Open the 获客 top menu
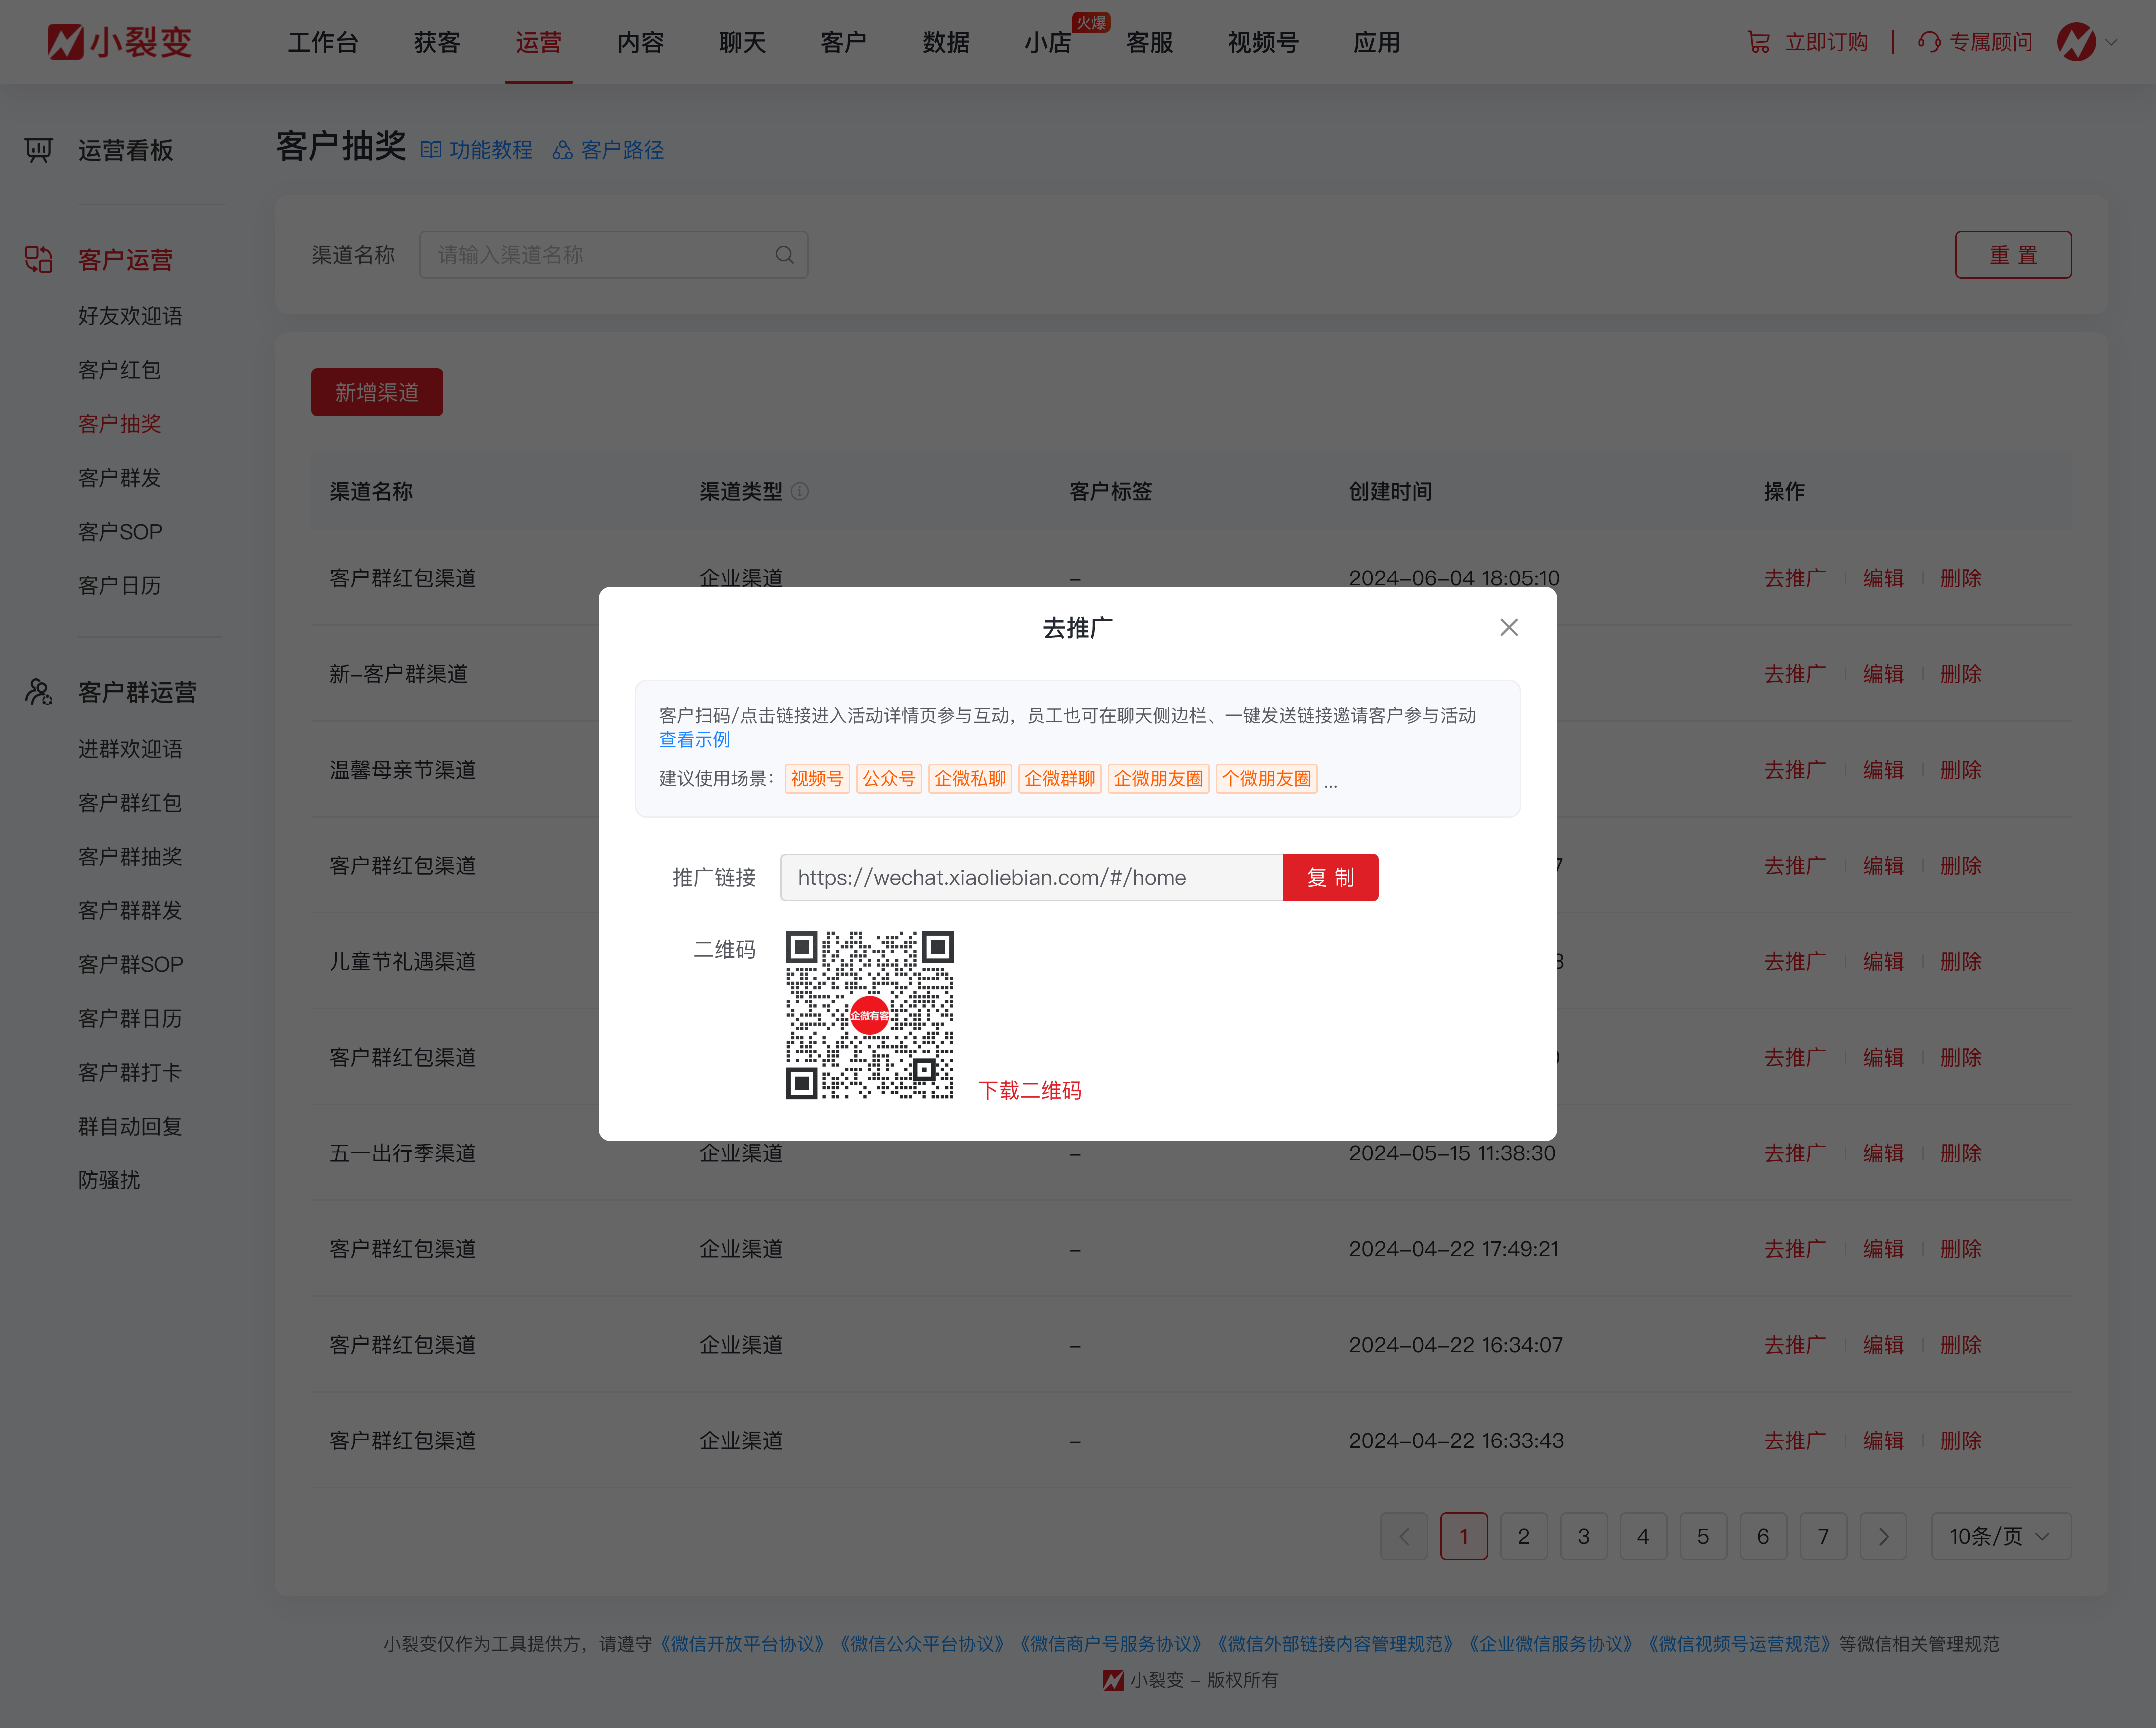2156x1728 pixels. click(437, 42)
